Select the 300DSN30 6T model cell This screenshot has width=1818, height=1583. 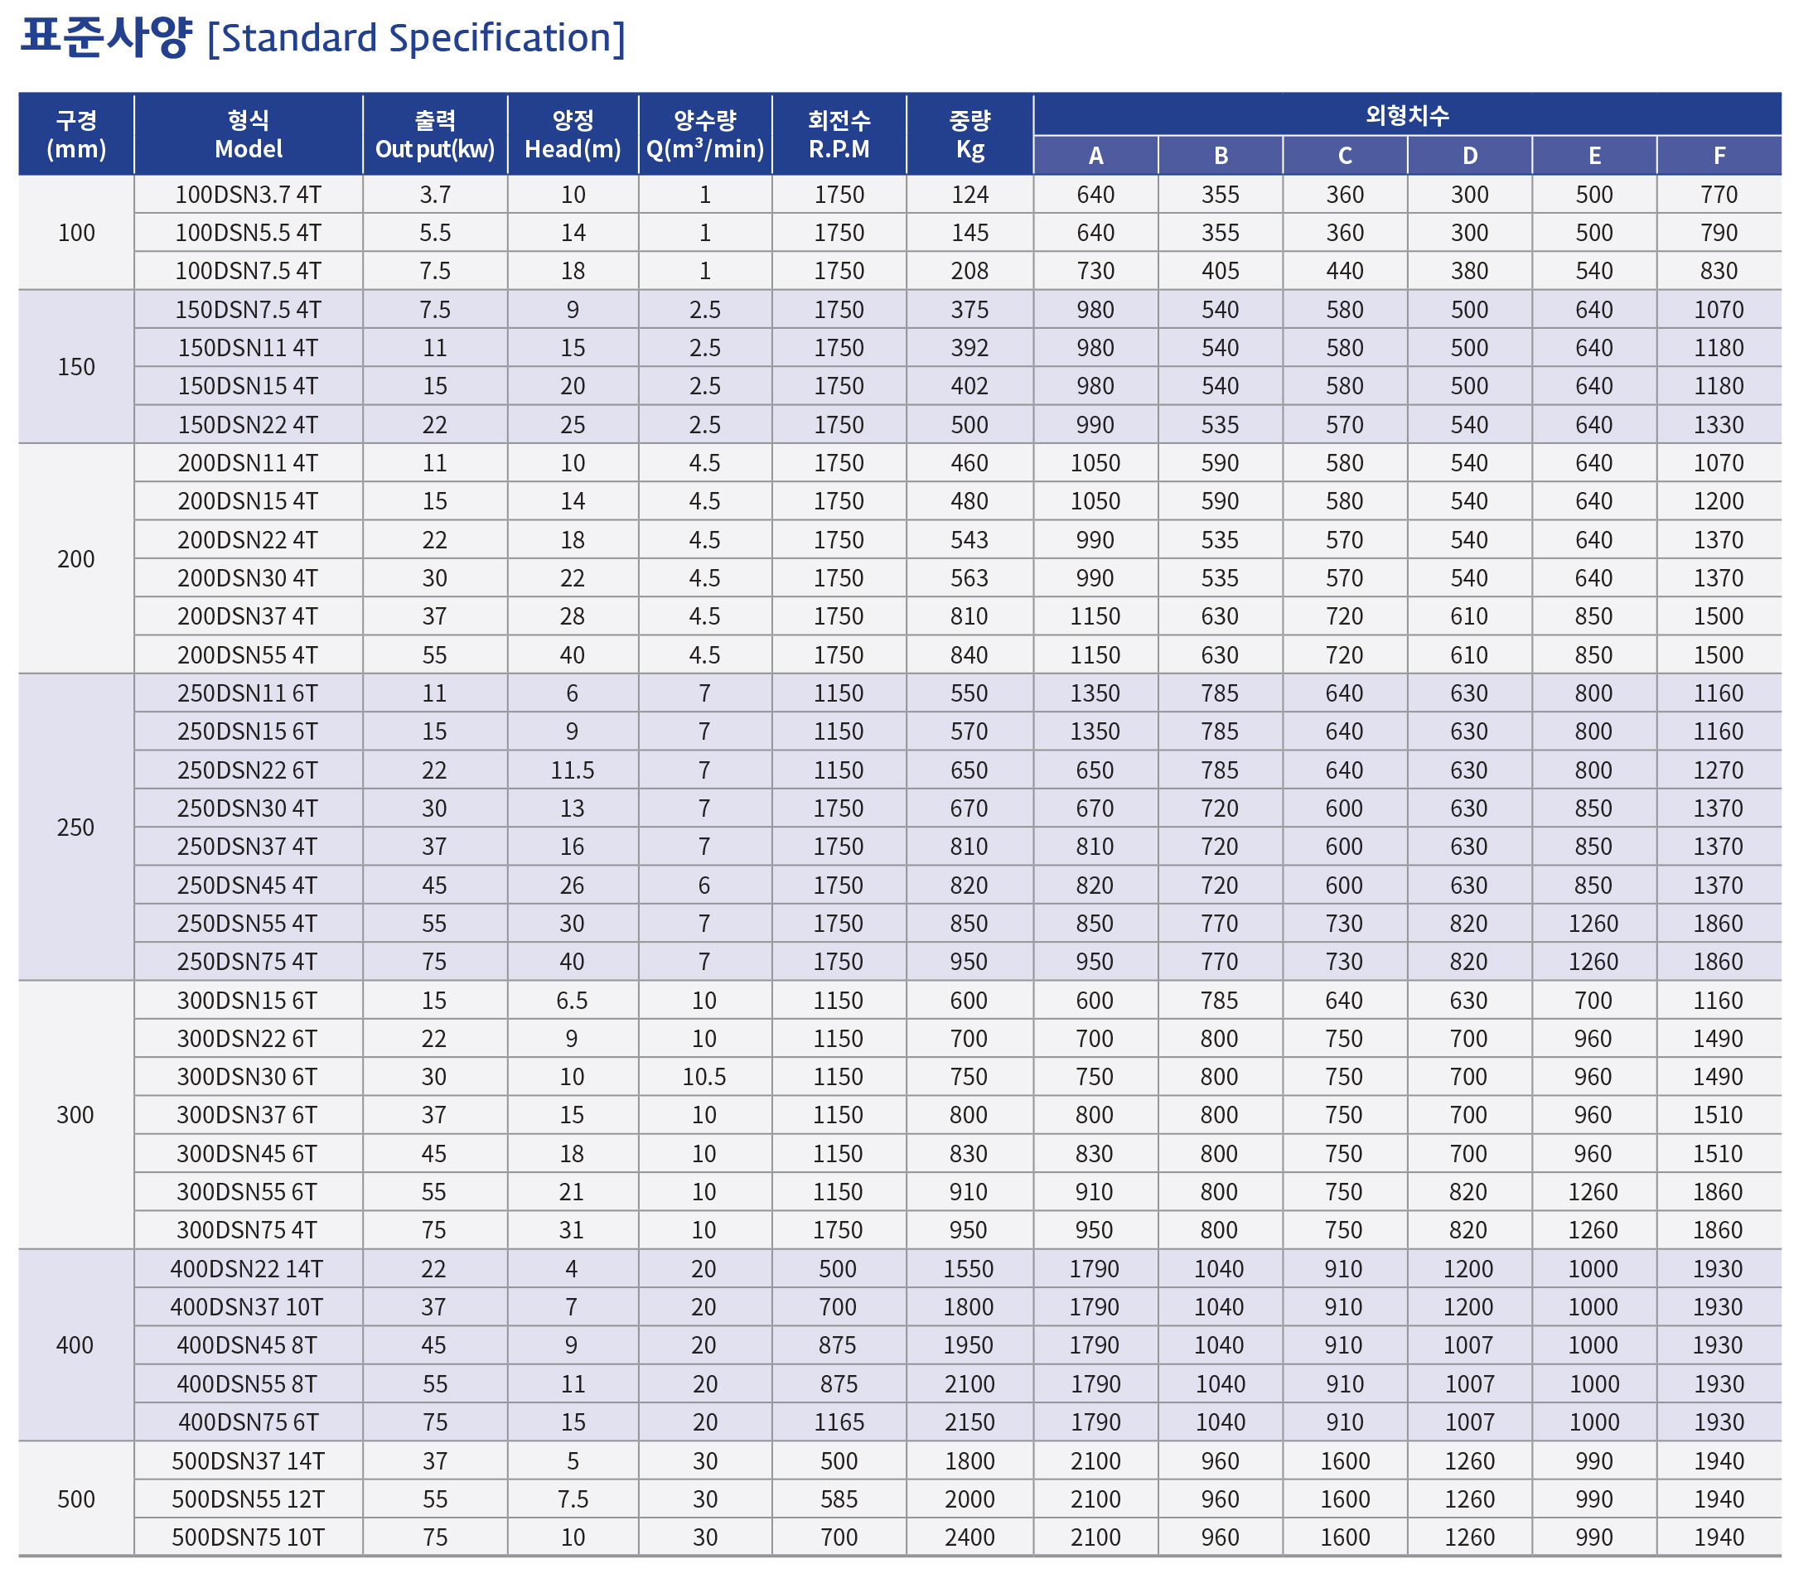point(249,1077)
